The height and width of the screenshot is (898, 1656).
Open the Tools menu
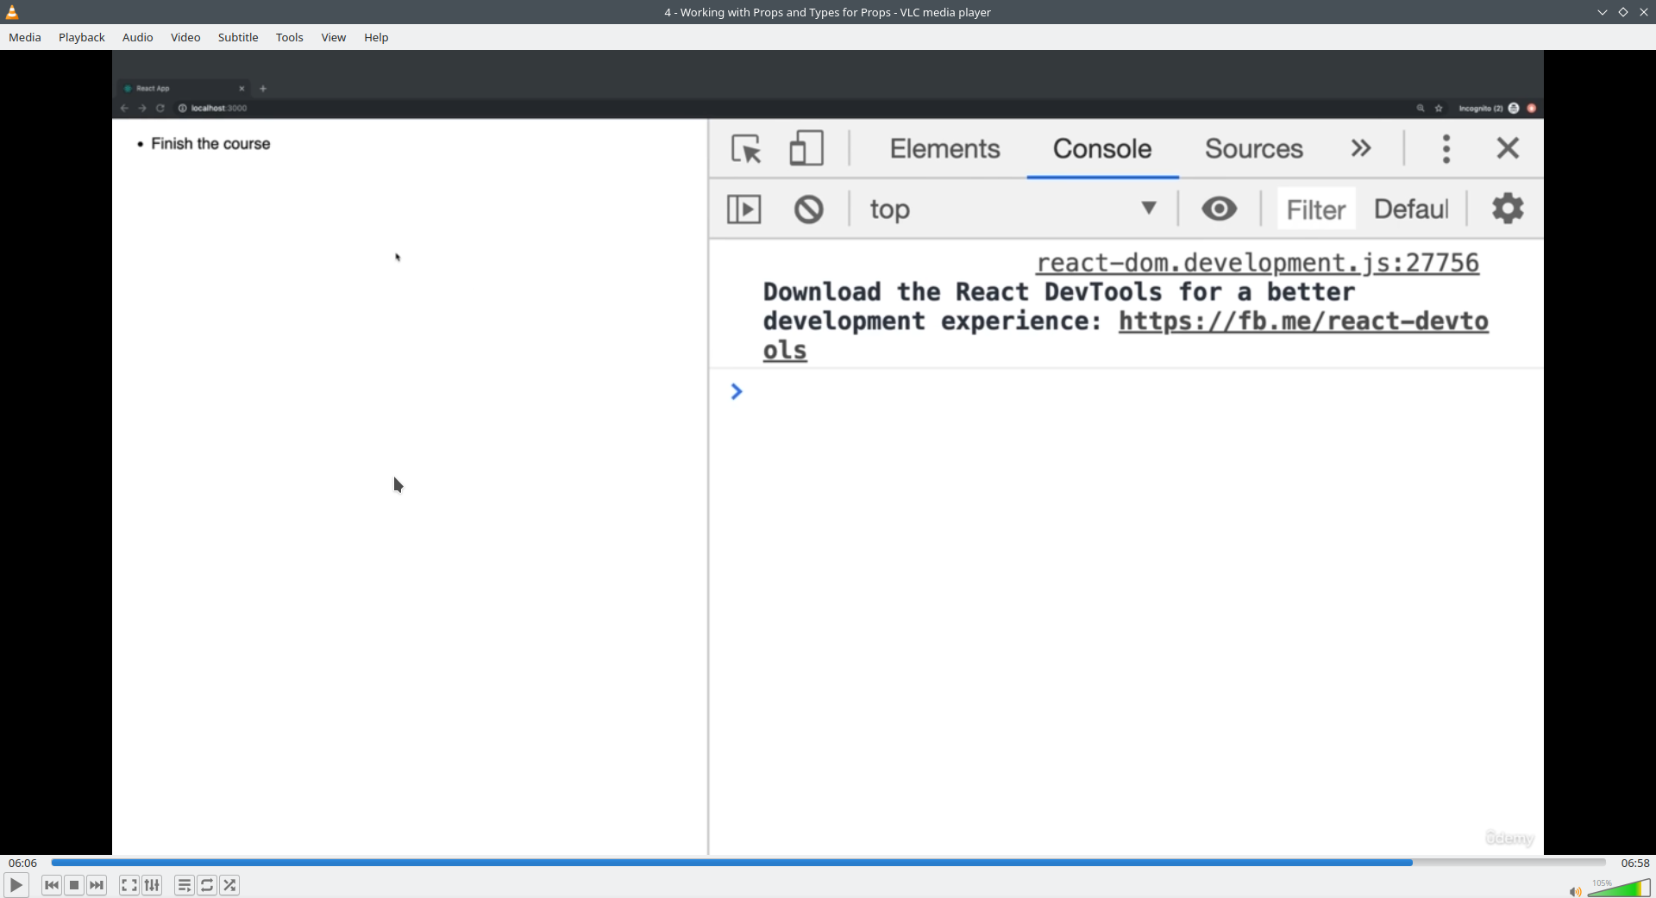pos(290,37)
